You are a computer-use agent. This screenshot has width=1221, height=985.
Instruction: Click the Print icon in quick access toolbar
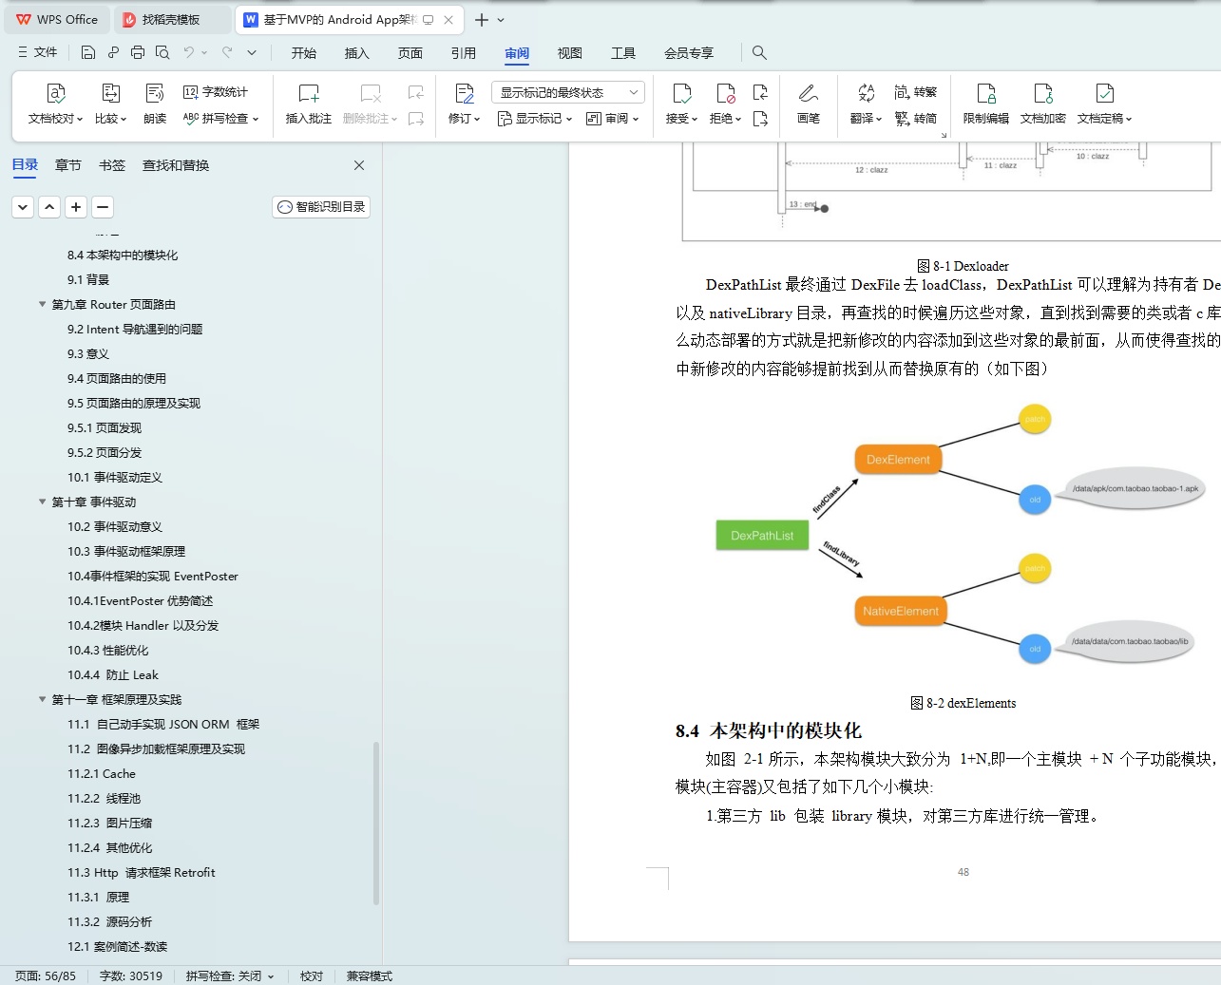click(138, 52)
